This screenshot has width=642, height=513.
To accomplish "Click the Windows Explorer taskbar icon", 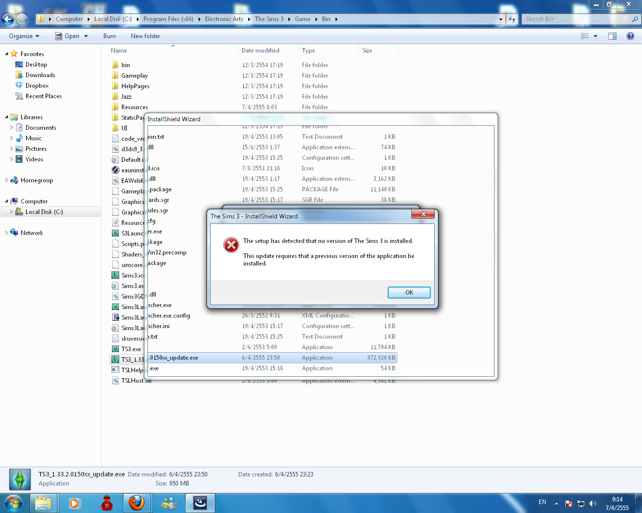I will click(43, 503).
